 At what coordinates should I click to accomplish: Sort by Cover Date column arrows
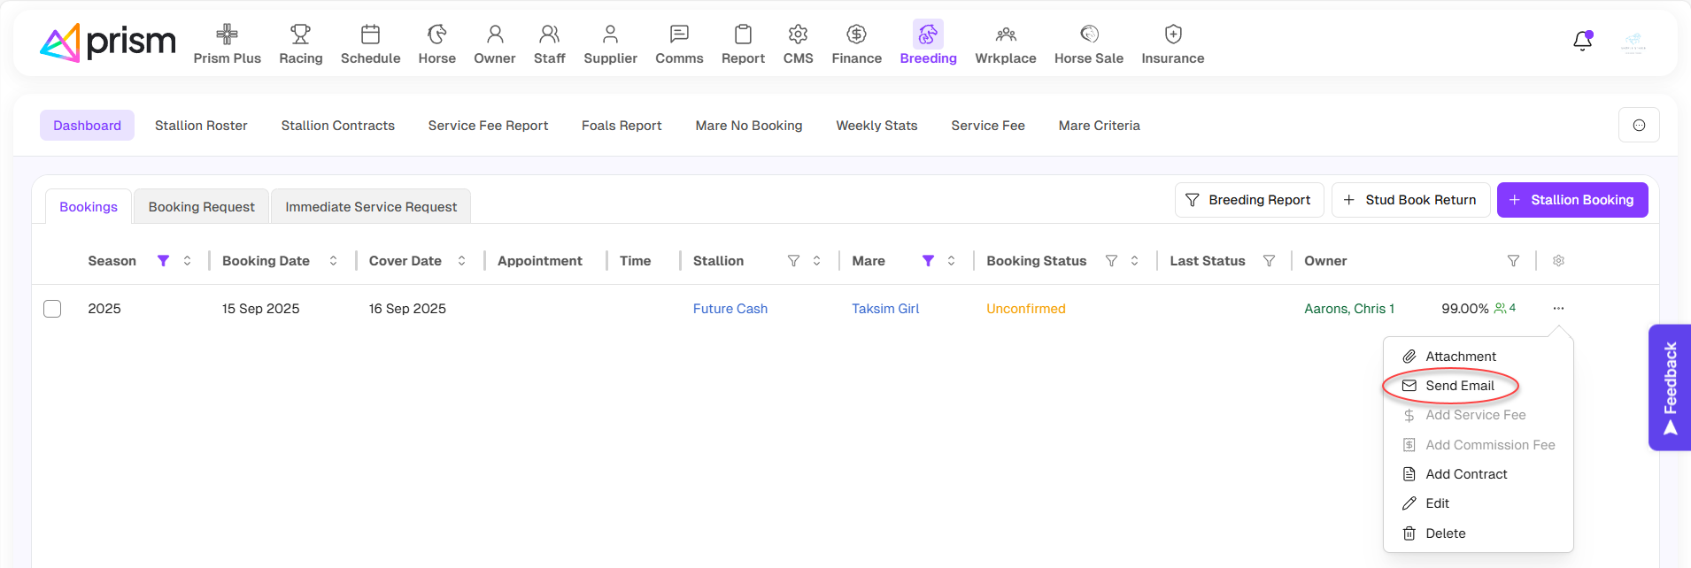coord(461,261)
